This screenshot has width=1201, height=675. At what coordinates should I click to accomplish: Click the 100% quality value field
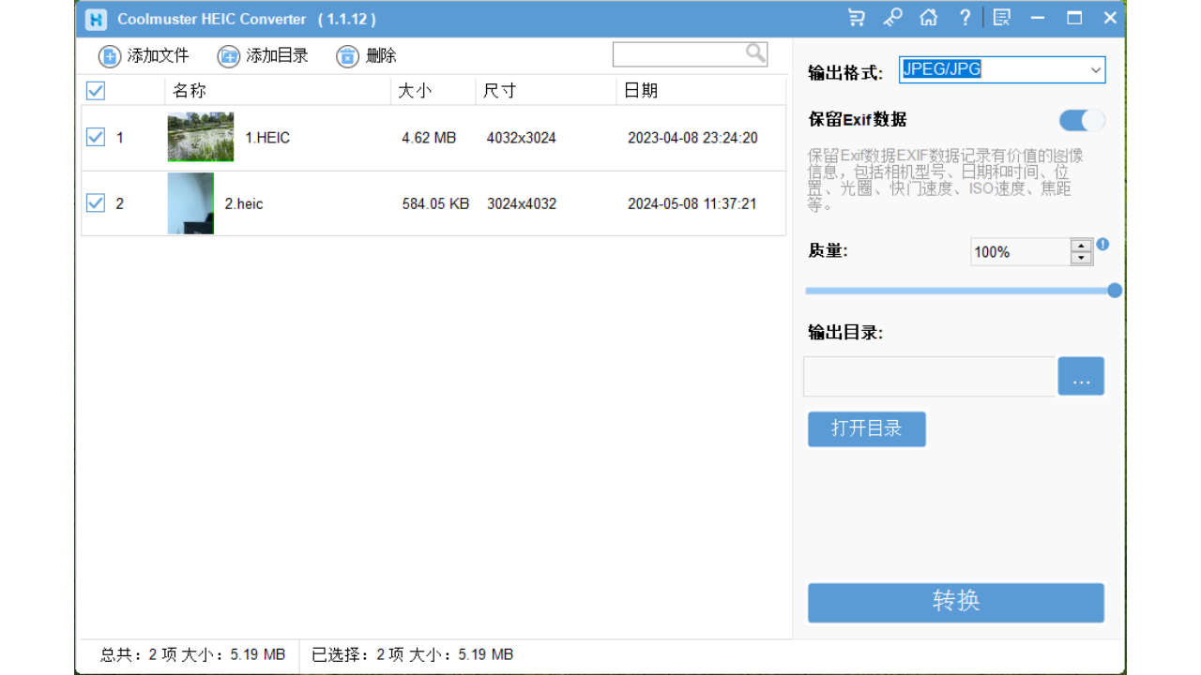pos(1020,252)
